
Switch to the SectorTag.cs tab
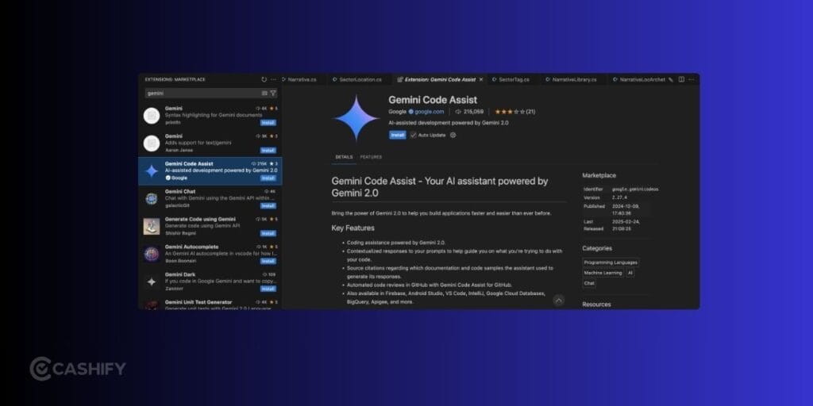click(514, 80)
